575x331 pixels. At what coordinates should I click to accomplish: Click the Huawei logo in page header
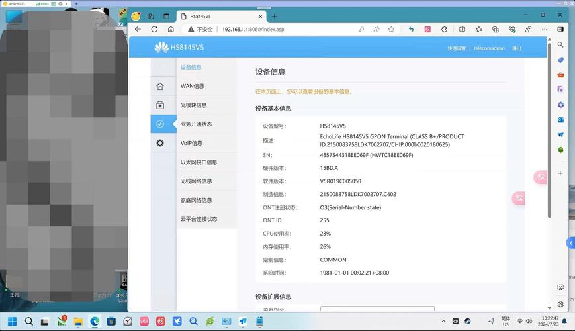coord(161,48)
